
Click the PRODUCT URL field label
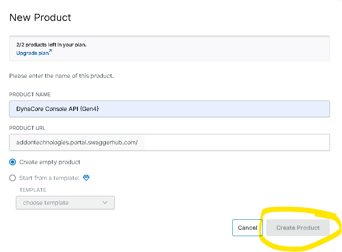click(x=27, y=128)
